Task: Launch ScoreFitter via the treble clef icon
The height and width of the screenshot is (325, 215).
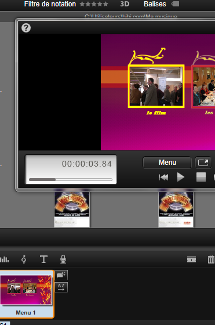Action: point(24,259)
